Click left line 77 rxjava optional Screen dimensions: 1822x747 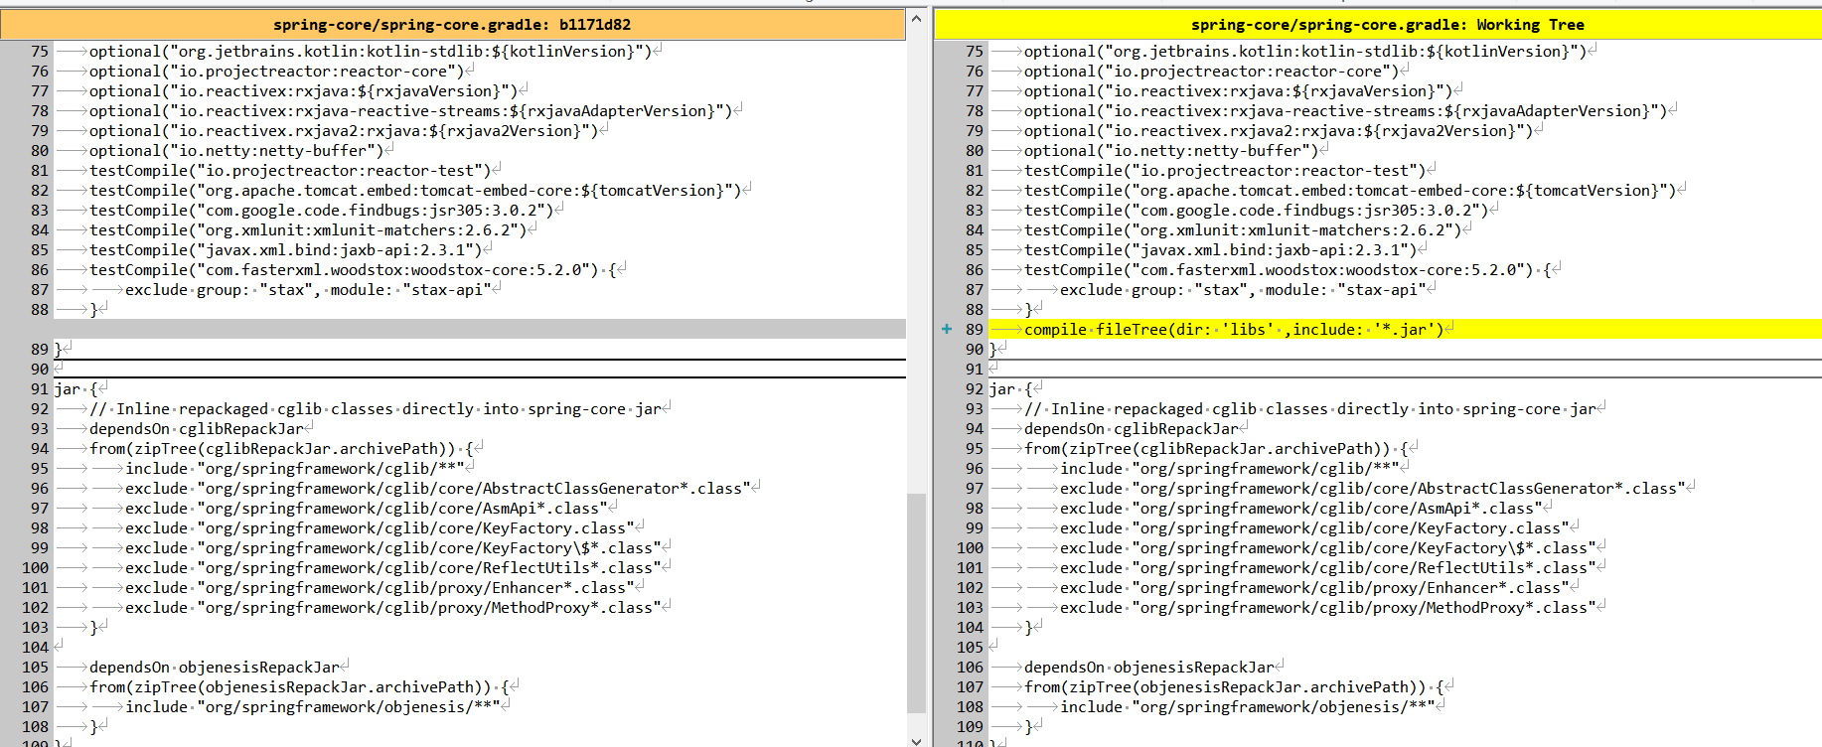[x=303, y=91]
